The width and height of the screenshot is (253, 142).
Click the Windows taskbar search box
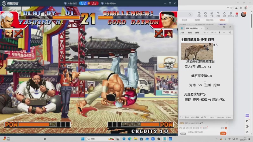[101, 139]
